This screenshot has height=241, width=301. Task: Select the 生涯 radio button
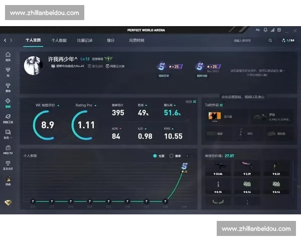coord(155,156)
